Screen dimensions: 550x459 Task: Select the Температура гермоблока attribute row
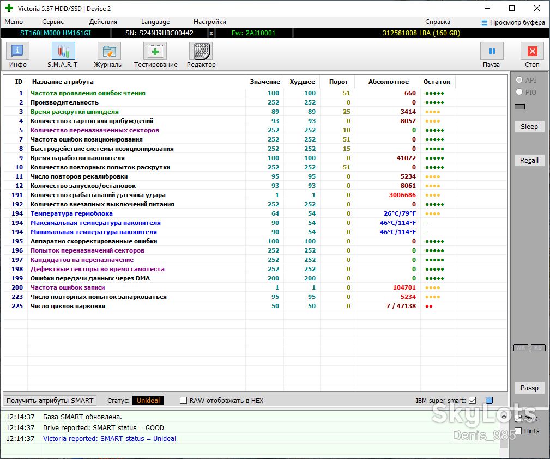click(255, 213)
